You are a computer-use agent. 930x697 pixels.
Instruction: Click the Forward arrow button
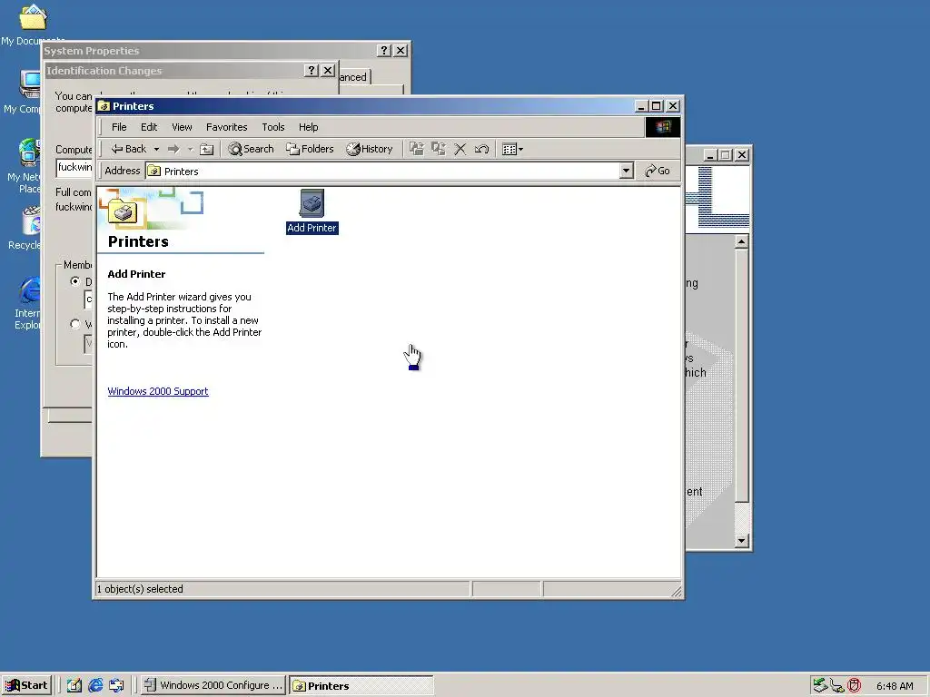pos(173,150)
